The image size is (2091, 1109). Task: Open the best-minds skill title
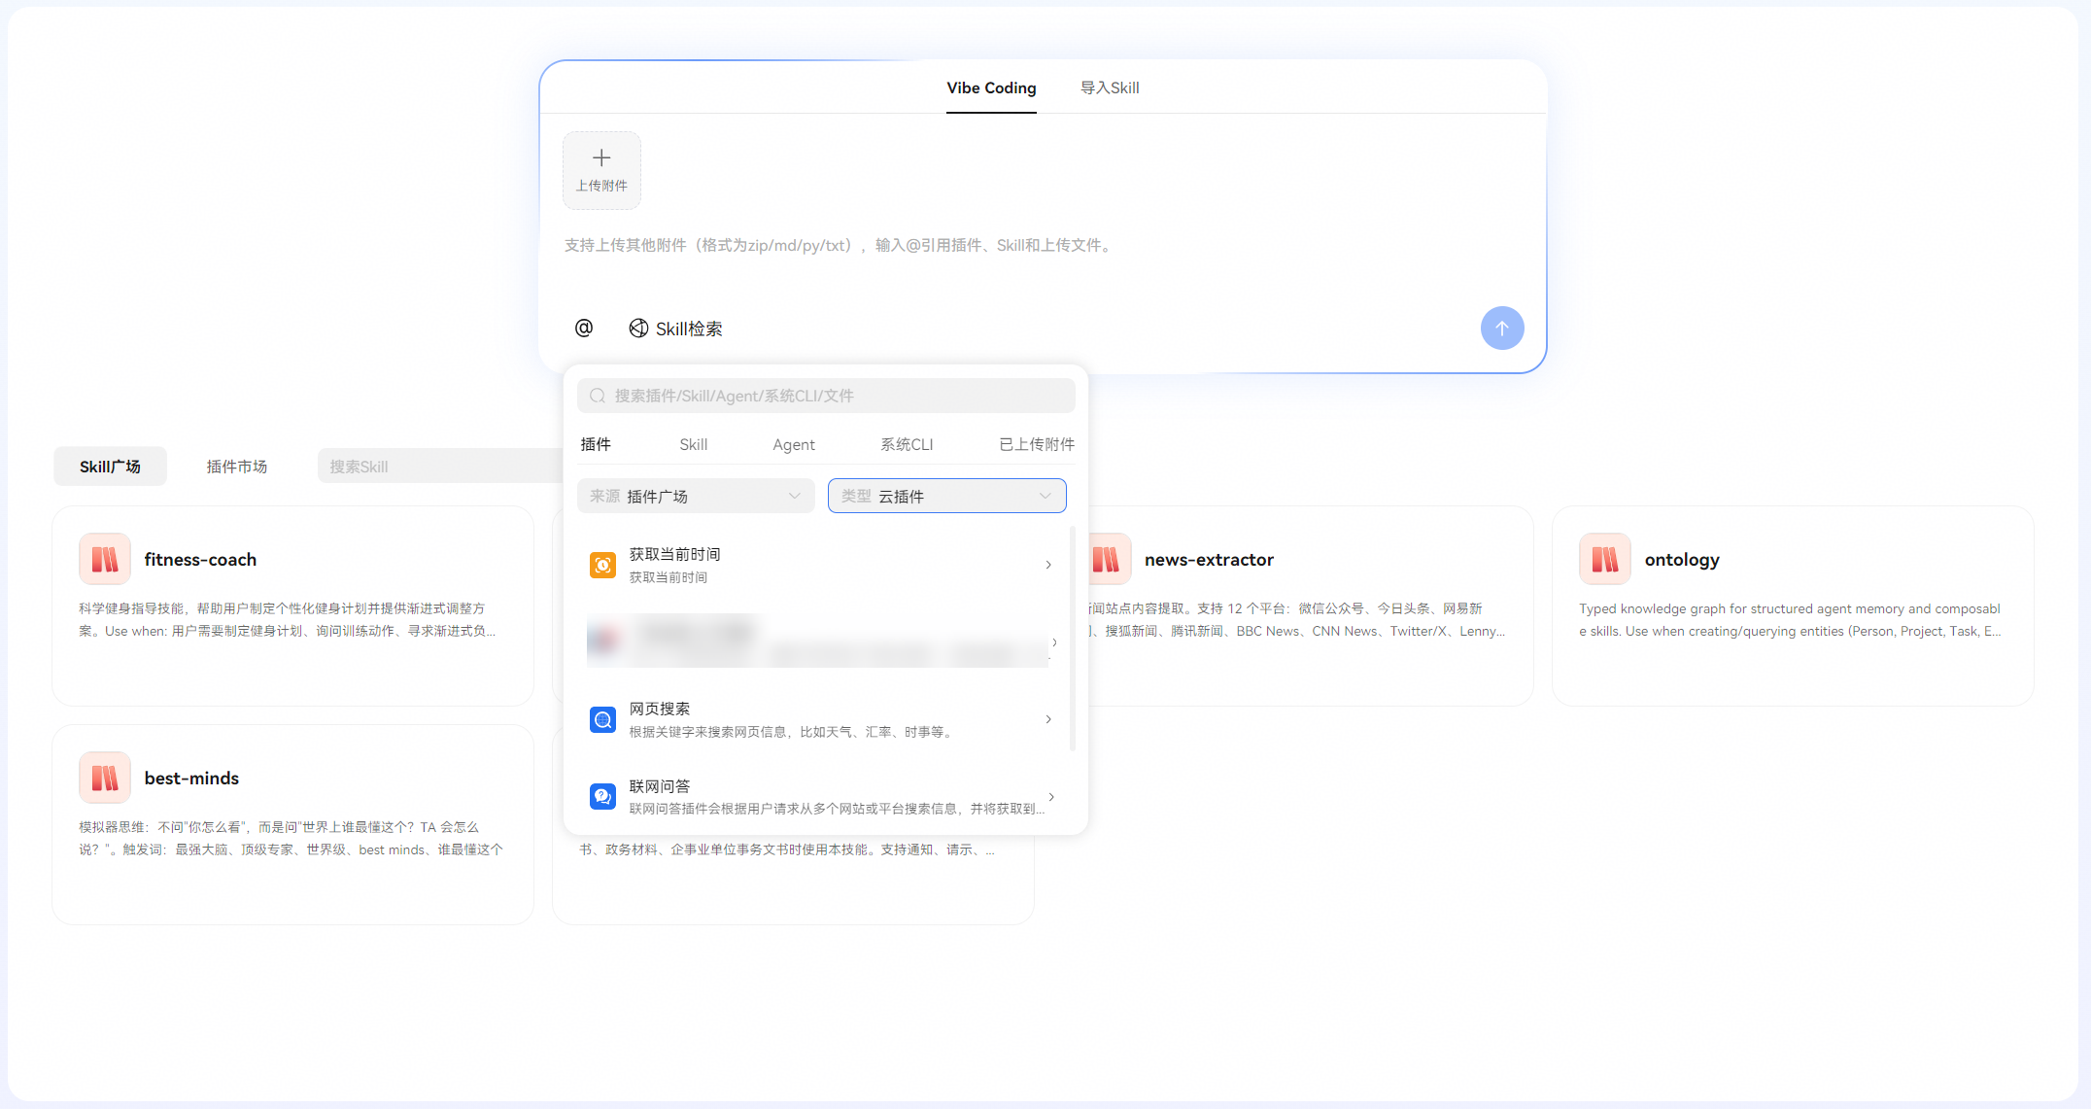point(191,779)
